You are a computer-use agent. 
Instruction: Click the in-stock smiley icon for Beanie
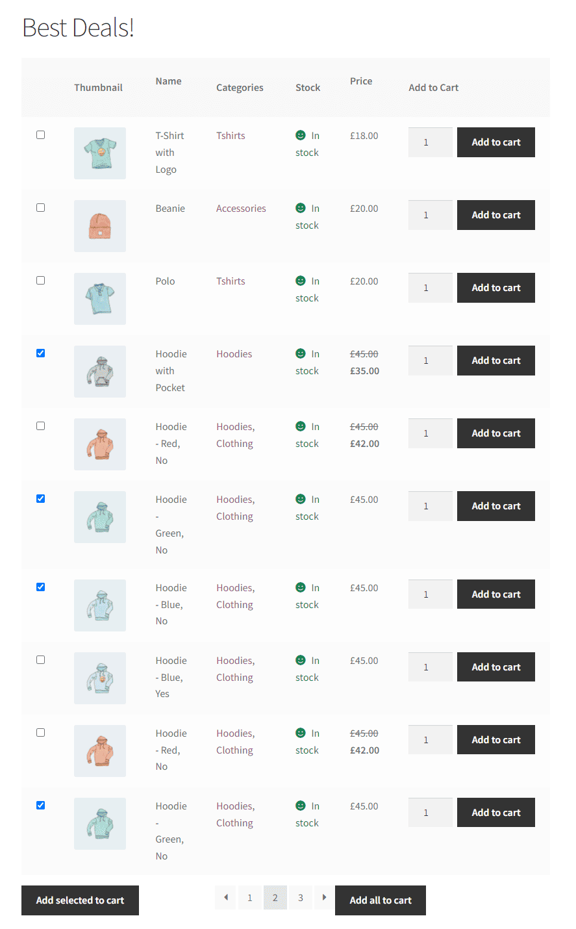point(299,208)
